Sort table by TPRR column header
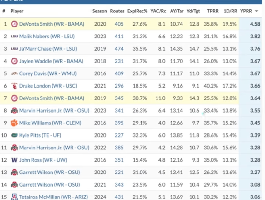 (213, 11)
